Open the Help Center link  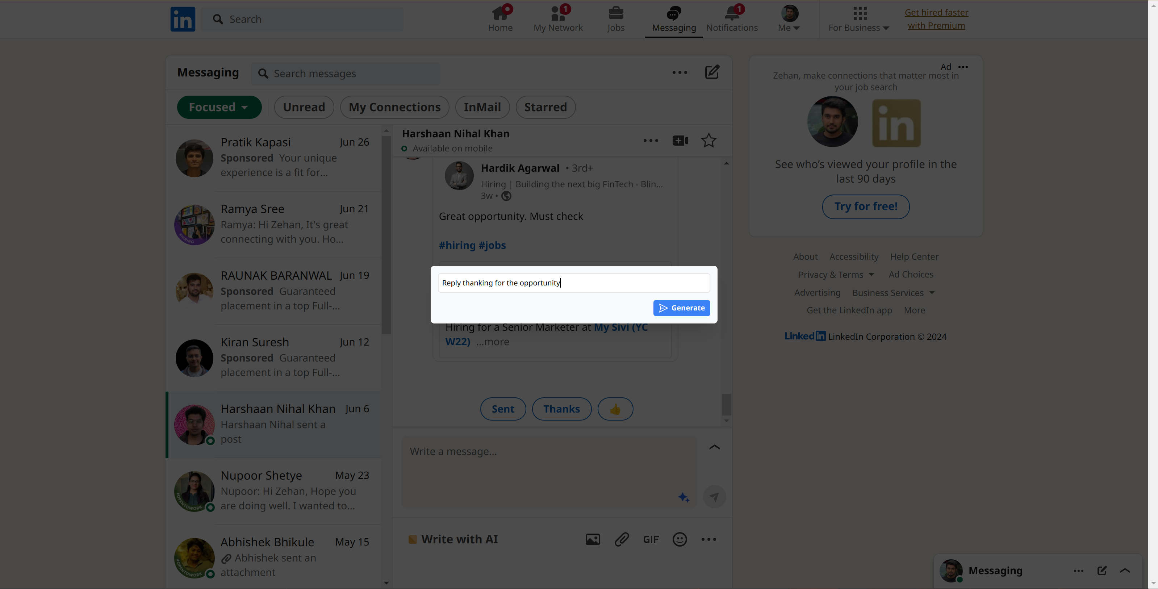pos(914,256)
